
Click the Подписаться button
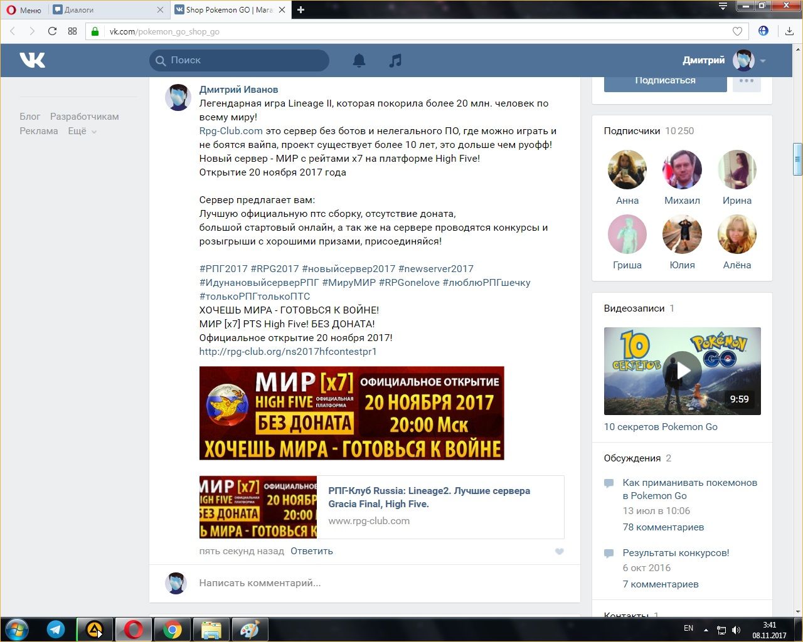[x=665, y=82]
